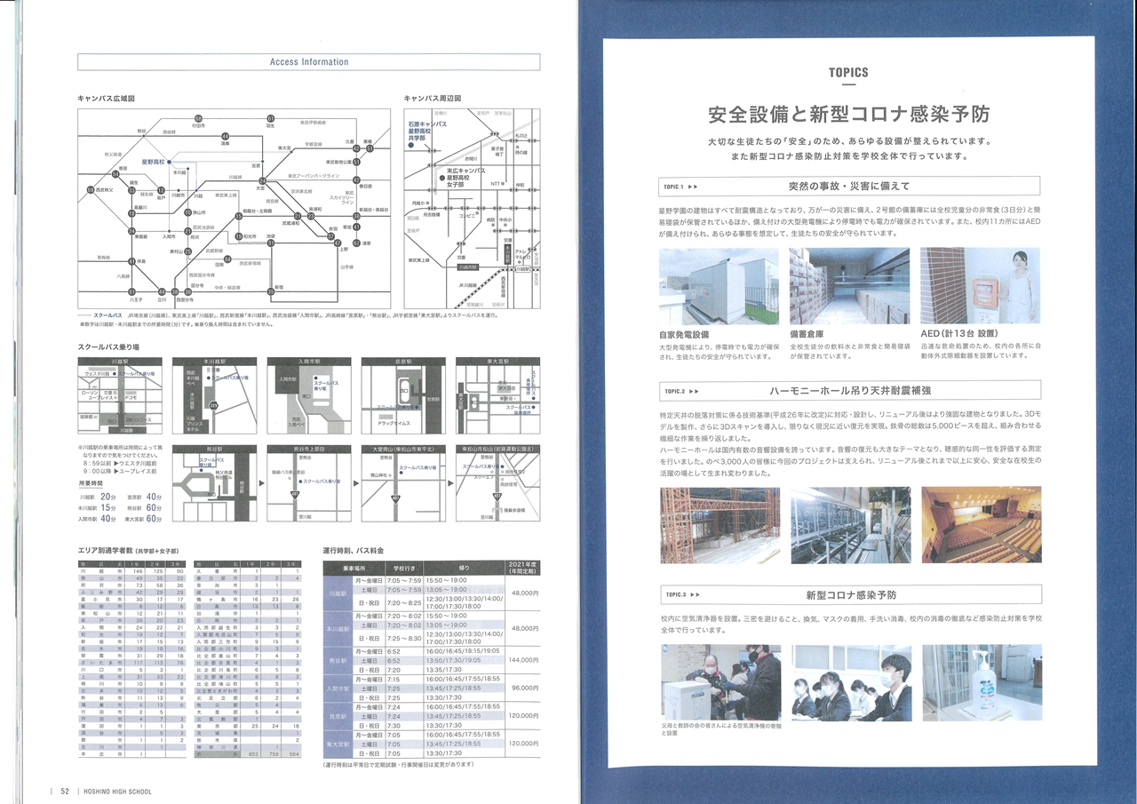Open the 入間市駅 bus stop map
The height and width of the screenshot is (804, 1137).
tap(309, 395)
